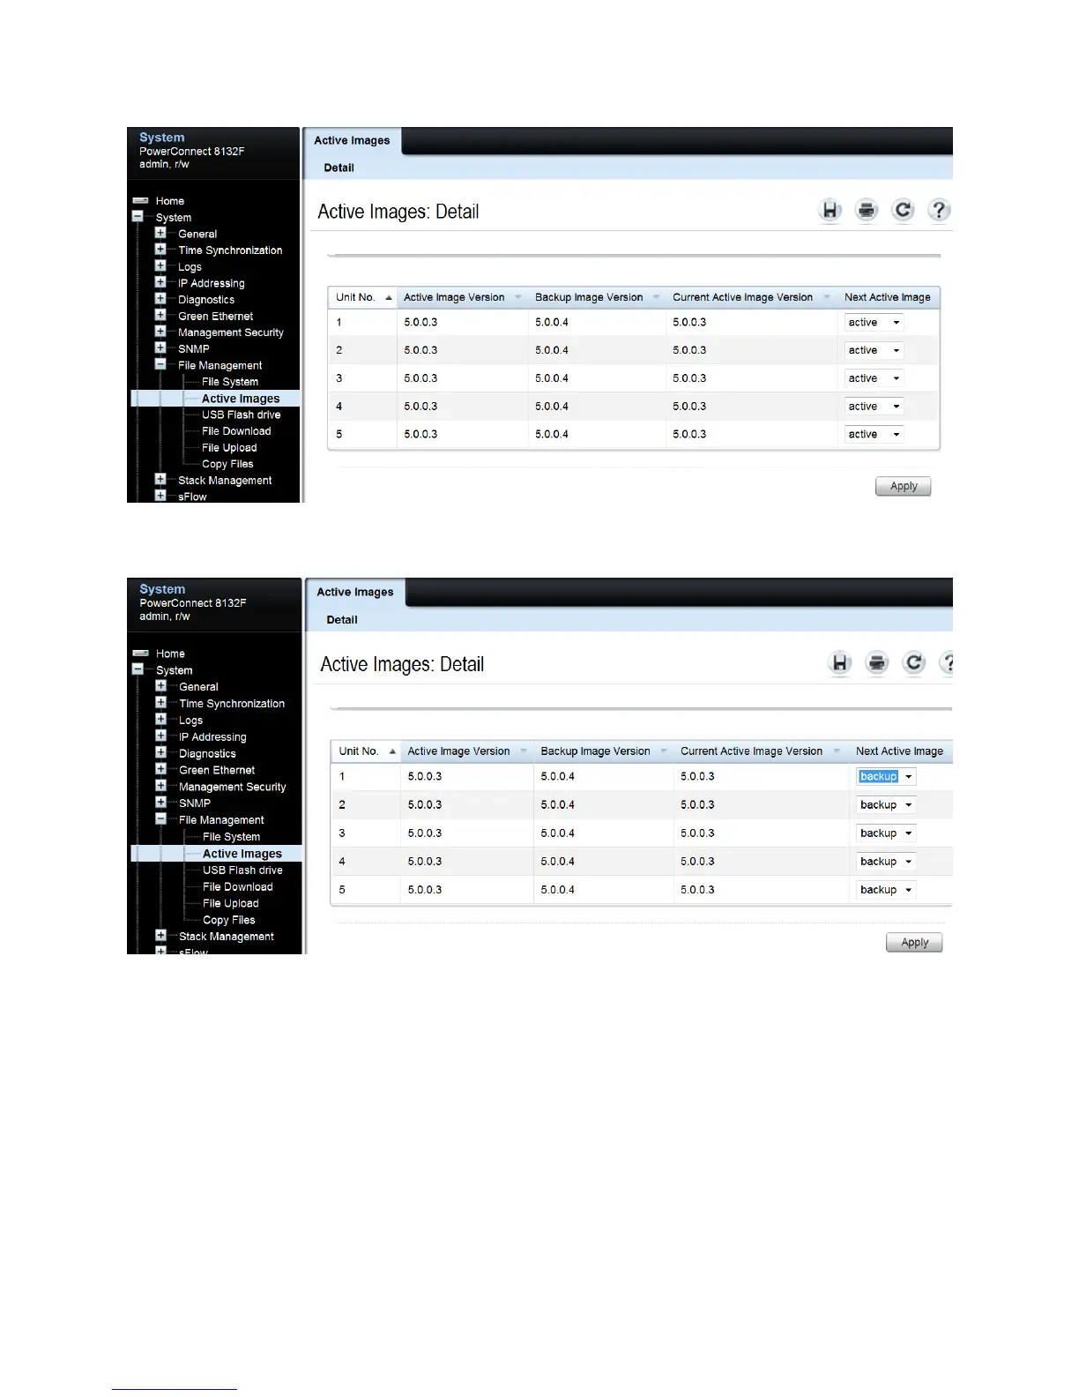Click Next Active Image header in upper table
This screenshot has width=1079, height=1397.
click(x=887, y=298)
